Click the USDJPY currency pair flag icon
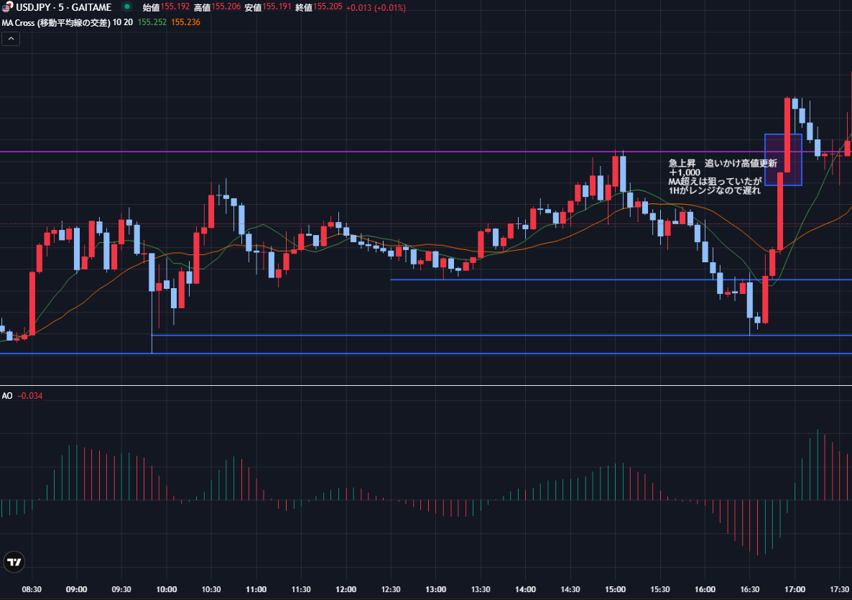 [8, 7]
